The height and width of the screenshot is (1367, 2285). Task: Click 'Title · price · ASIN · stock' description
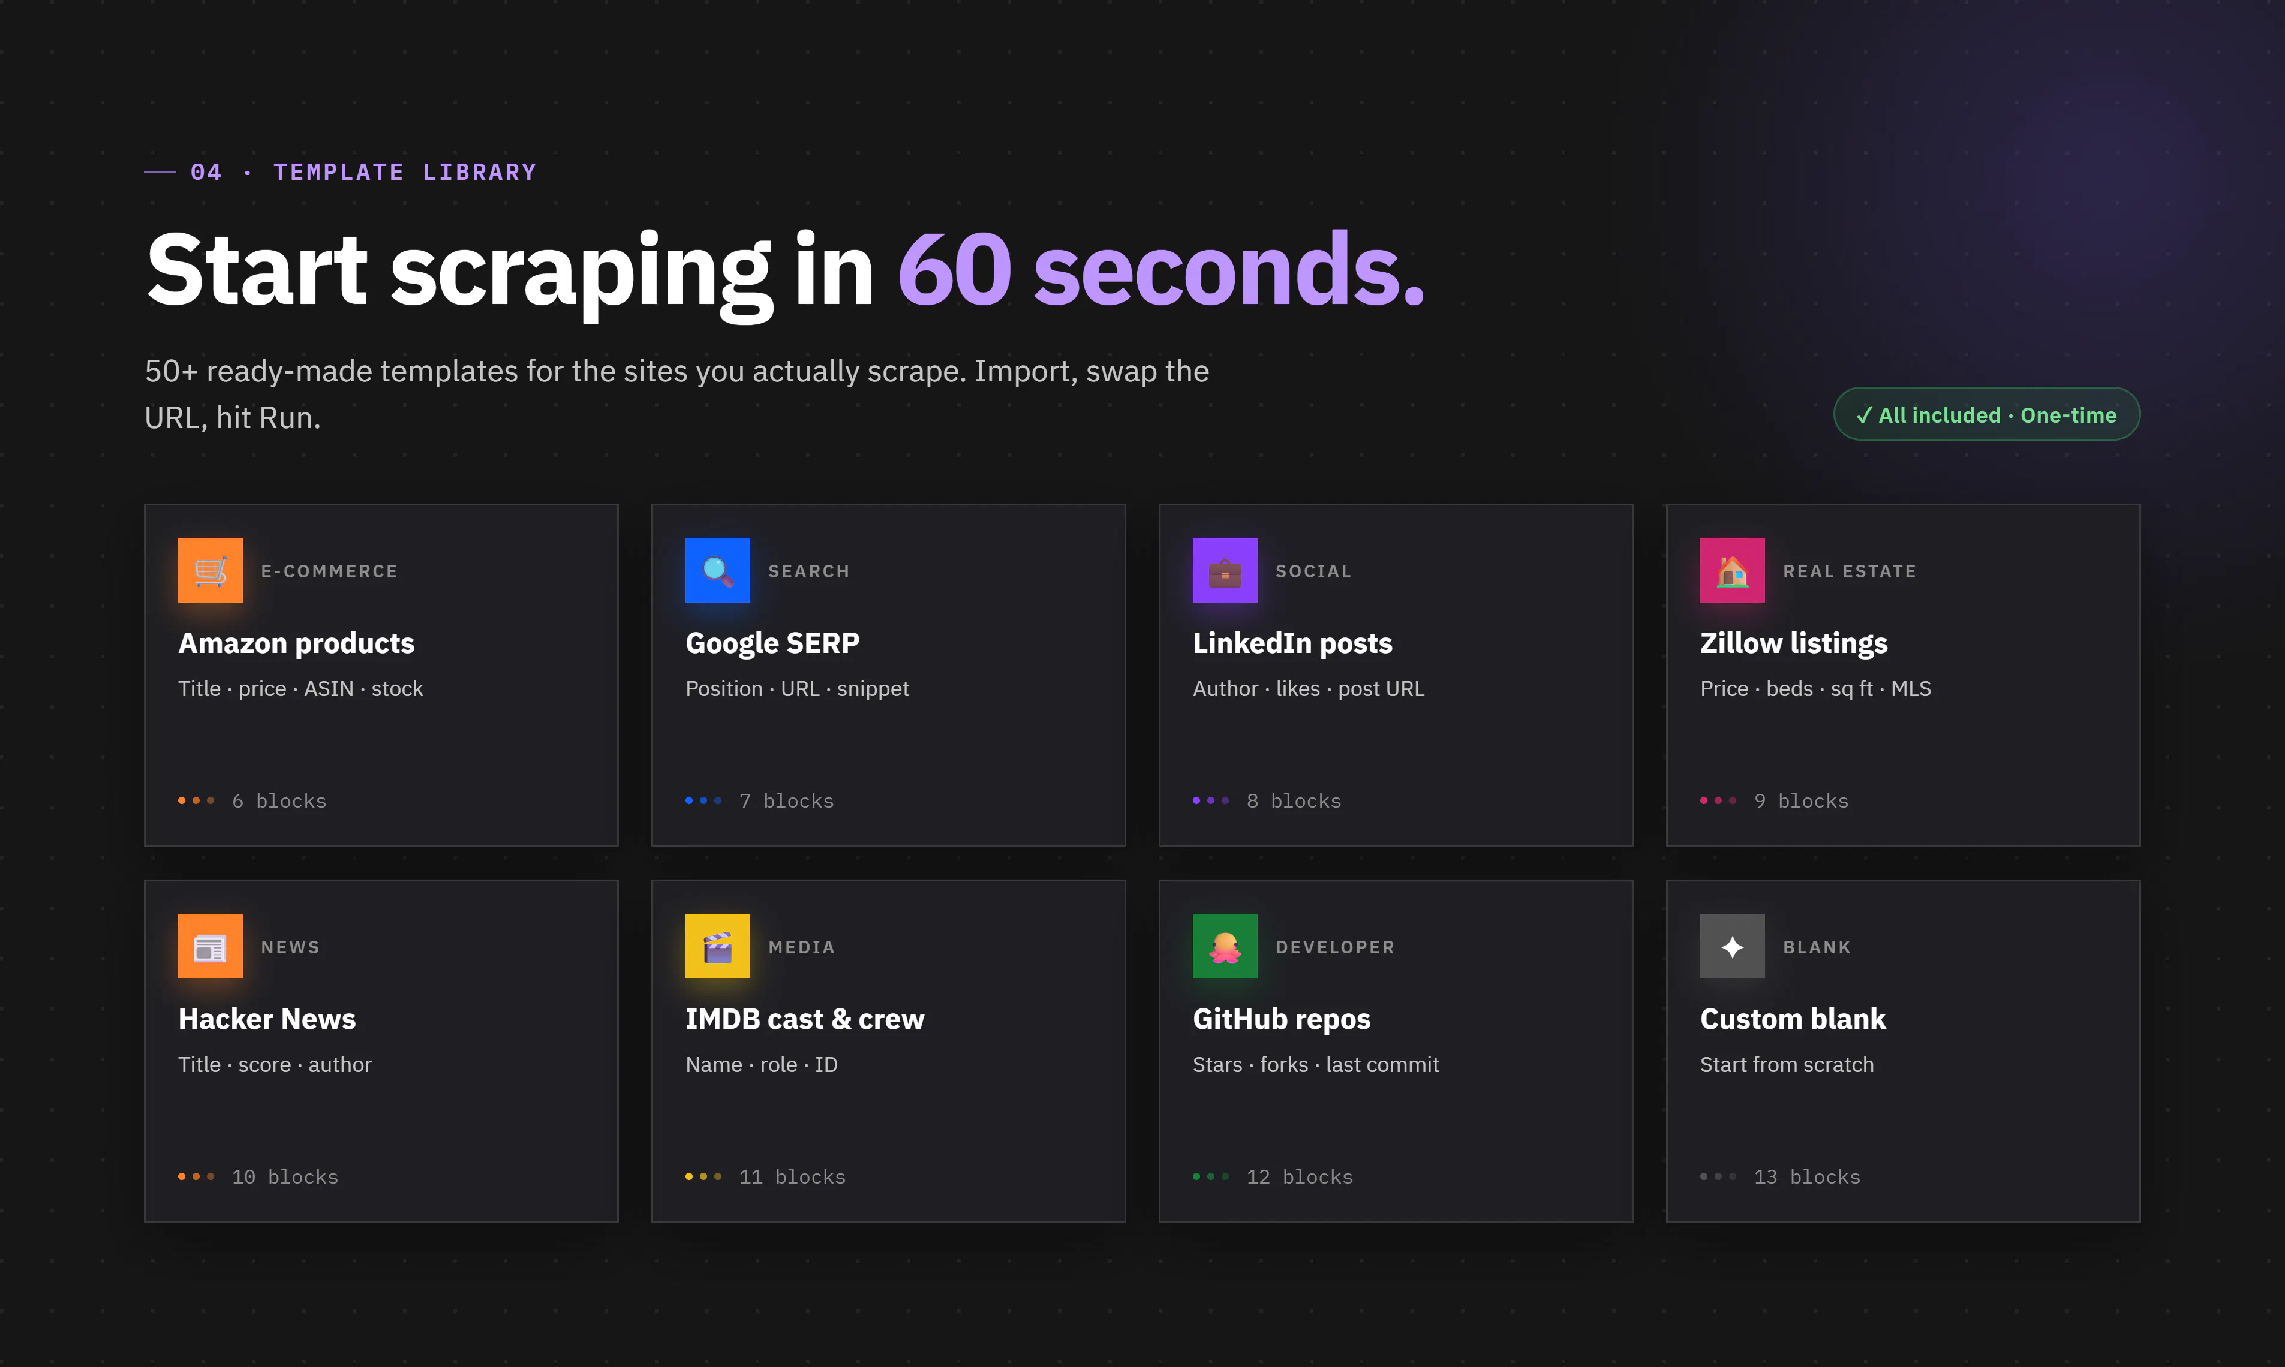(x=300, y=689)
